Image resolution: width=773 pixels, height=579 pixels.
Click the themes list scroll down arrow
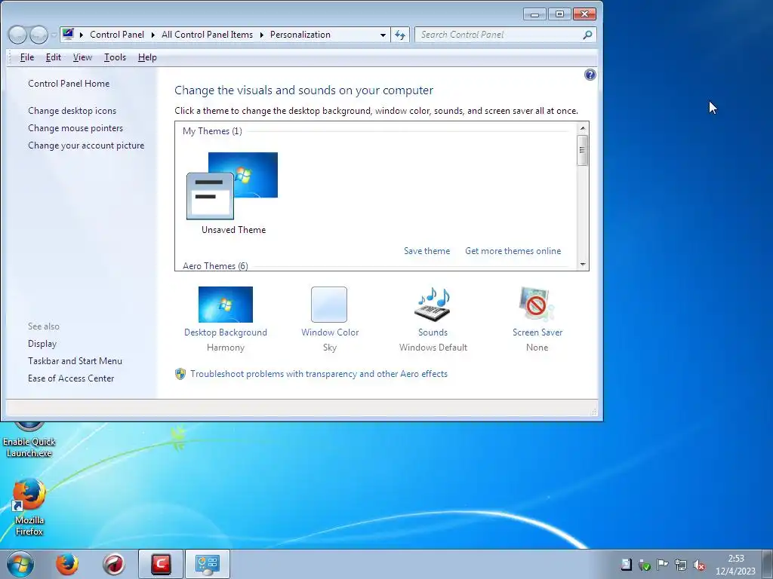[583, 265]
